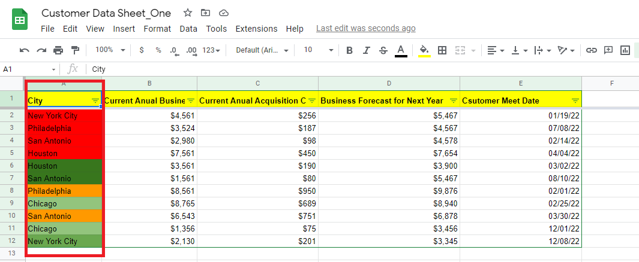This screenshot has width=639, height=262.
Task: Insert a link using the toolbar icon
Action: 591,50
